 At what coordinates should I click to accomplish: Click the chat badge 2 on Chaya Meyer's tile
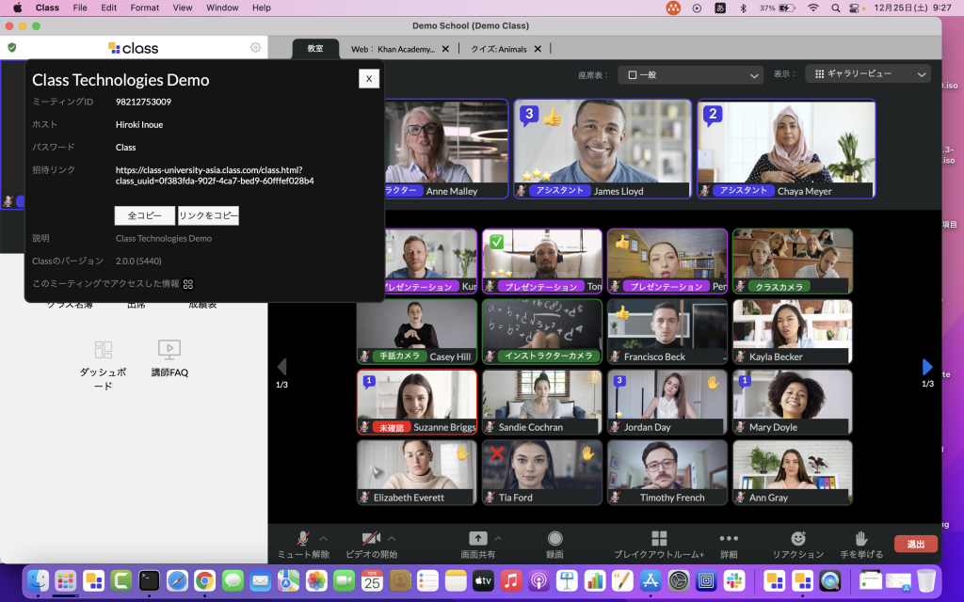pyautogui.click(x=714, y=115)
